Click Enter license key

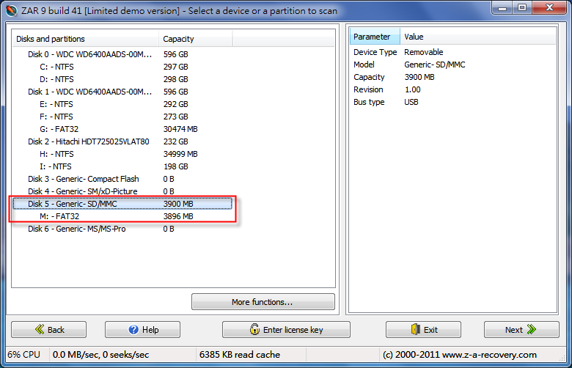(x=286, y=330)
